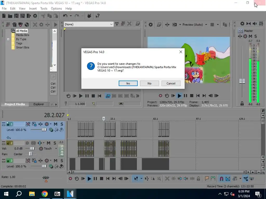Solo video track 1
266x199 pixels.
click(62, 124)
